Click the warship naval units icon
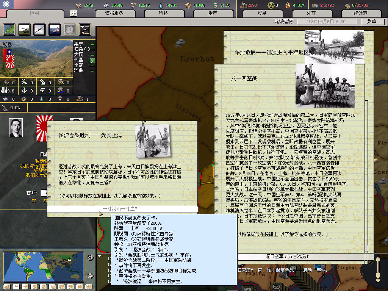 coord(55,29)
